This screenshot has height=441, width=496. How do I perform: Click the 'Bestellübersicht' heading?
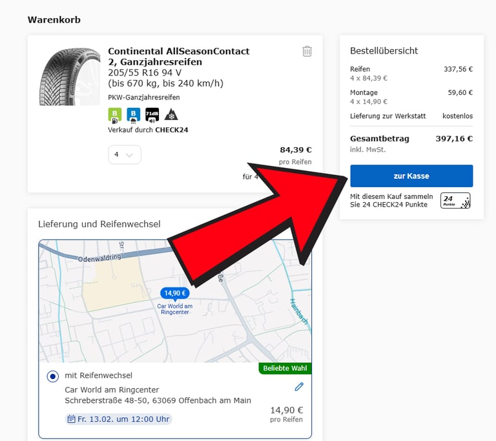(384, 51)
